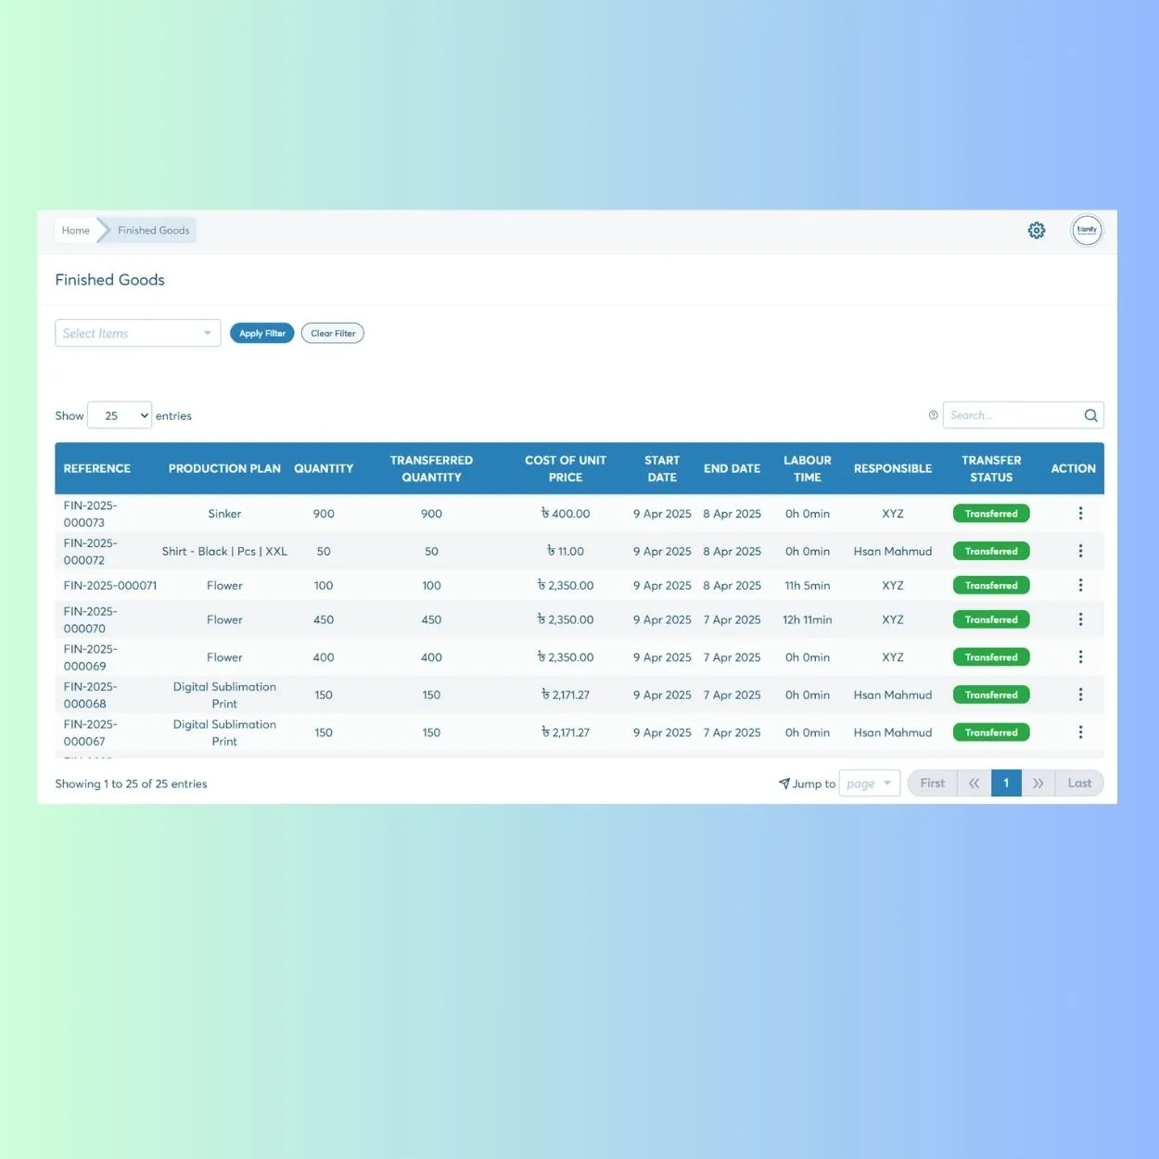Viewport: 1159px width, 1159px height.
Task: Select the Finished Goods breadcrumb tab
Action: pyautogui.click(x=152, y=230)
